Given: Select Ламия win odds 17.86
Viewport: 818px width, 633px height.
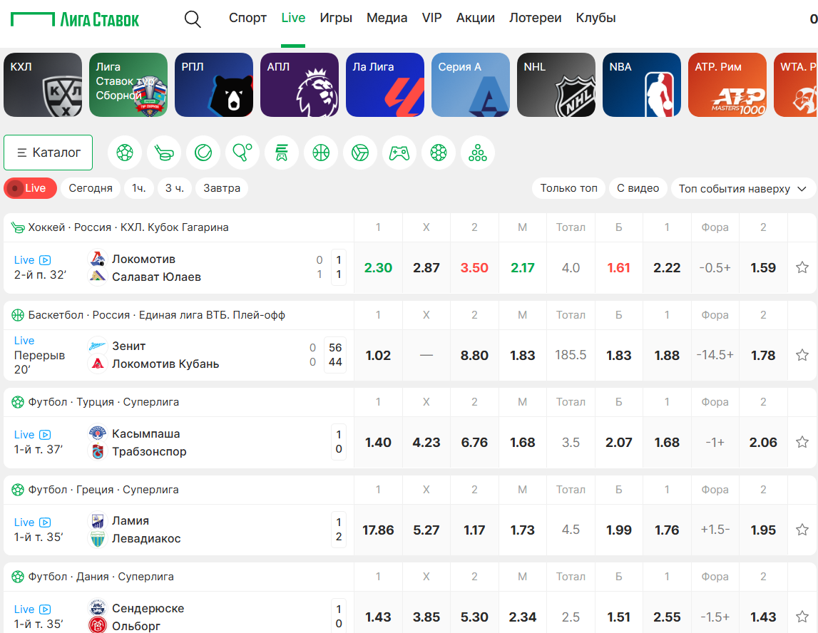Looking at the screenshot, I should [x=378, y=530].
